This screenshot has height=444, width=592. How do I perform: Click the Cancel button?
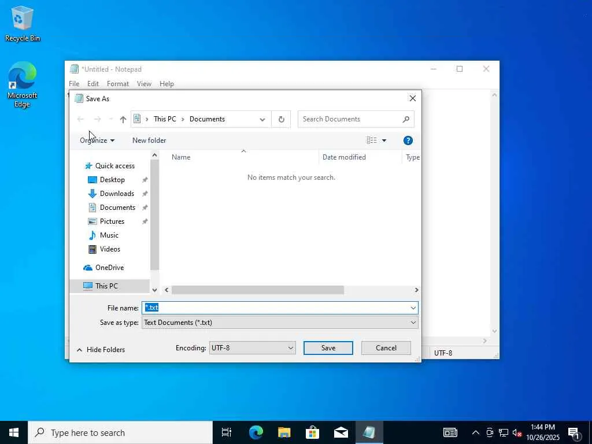coord(386,347)
